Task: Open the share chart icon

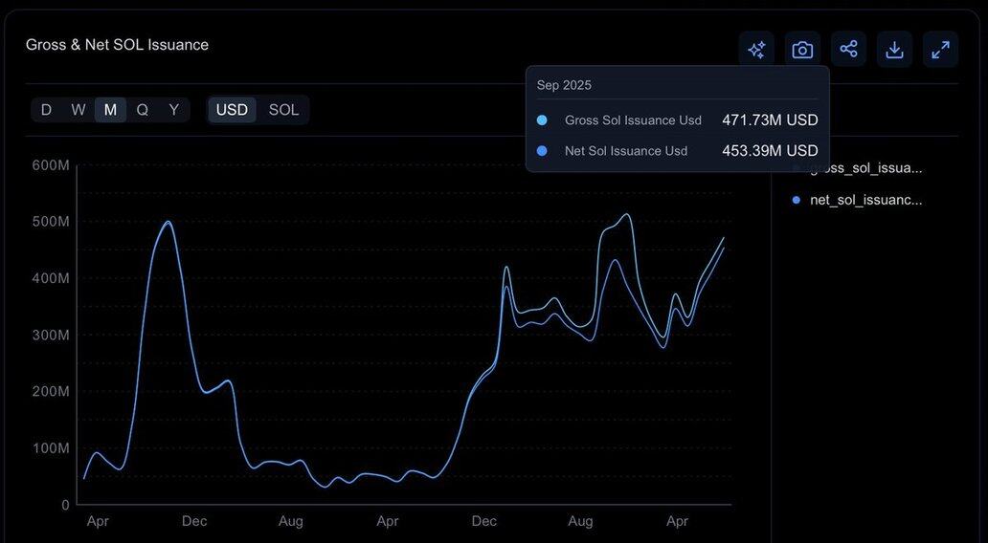Action: [848, 50]
